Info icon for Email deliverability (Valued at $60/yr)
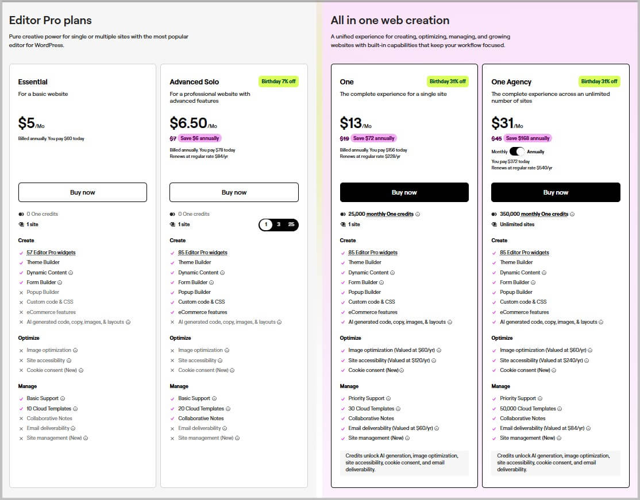This screenshot has width=640, height=500. (x=437, y=428)
